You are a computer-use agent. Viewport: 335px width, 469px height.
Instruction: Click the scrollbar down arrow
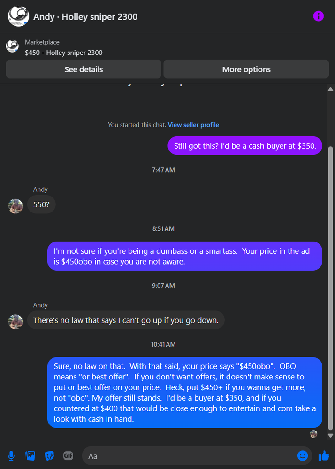coord(330,435)
